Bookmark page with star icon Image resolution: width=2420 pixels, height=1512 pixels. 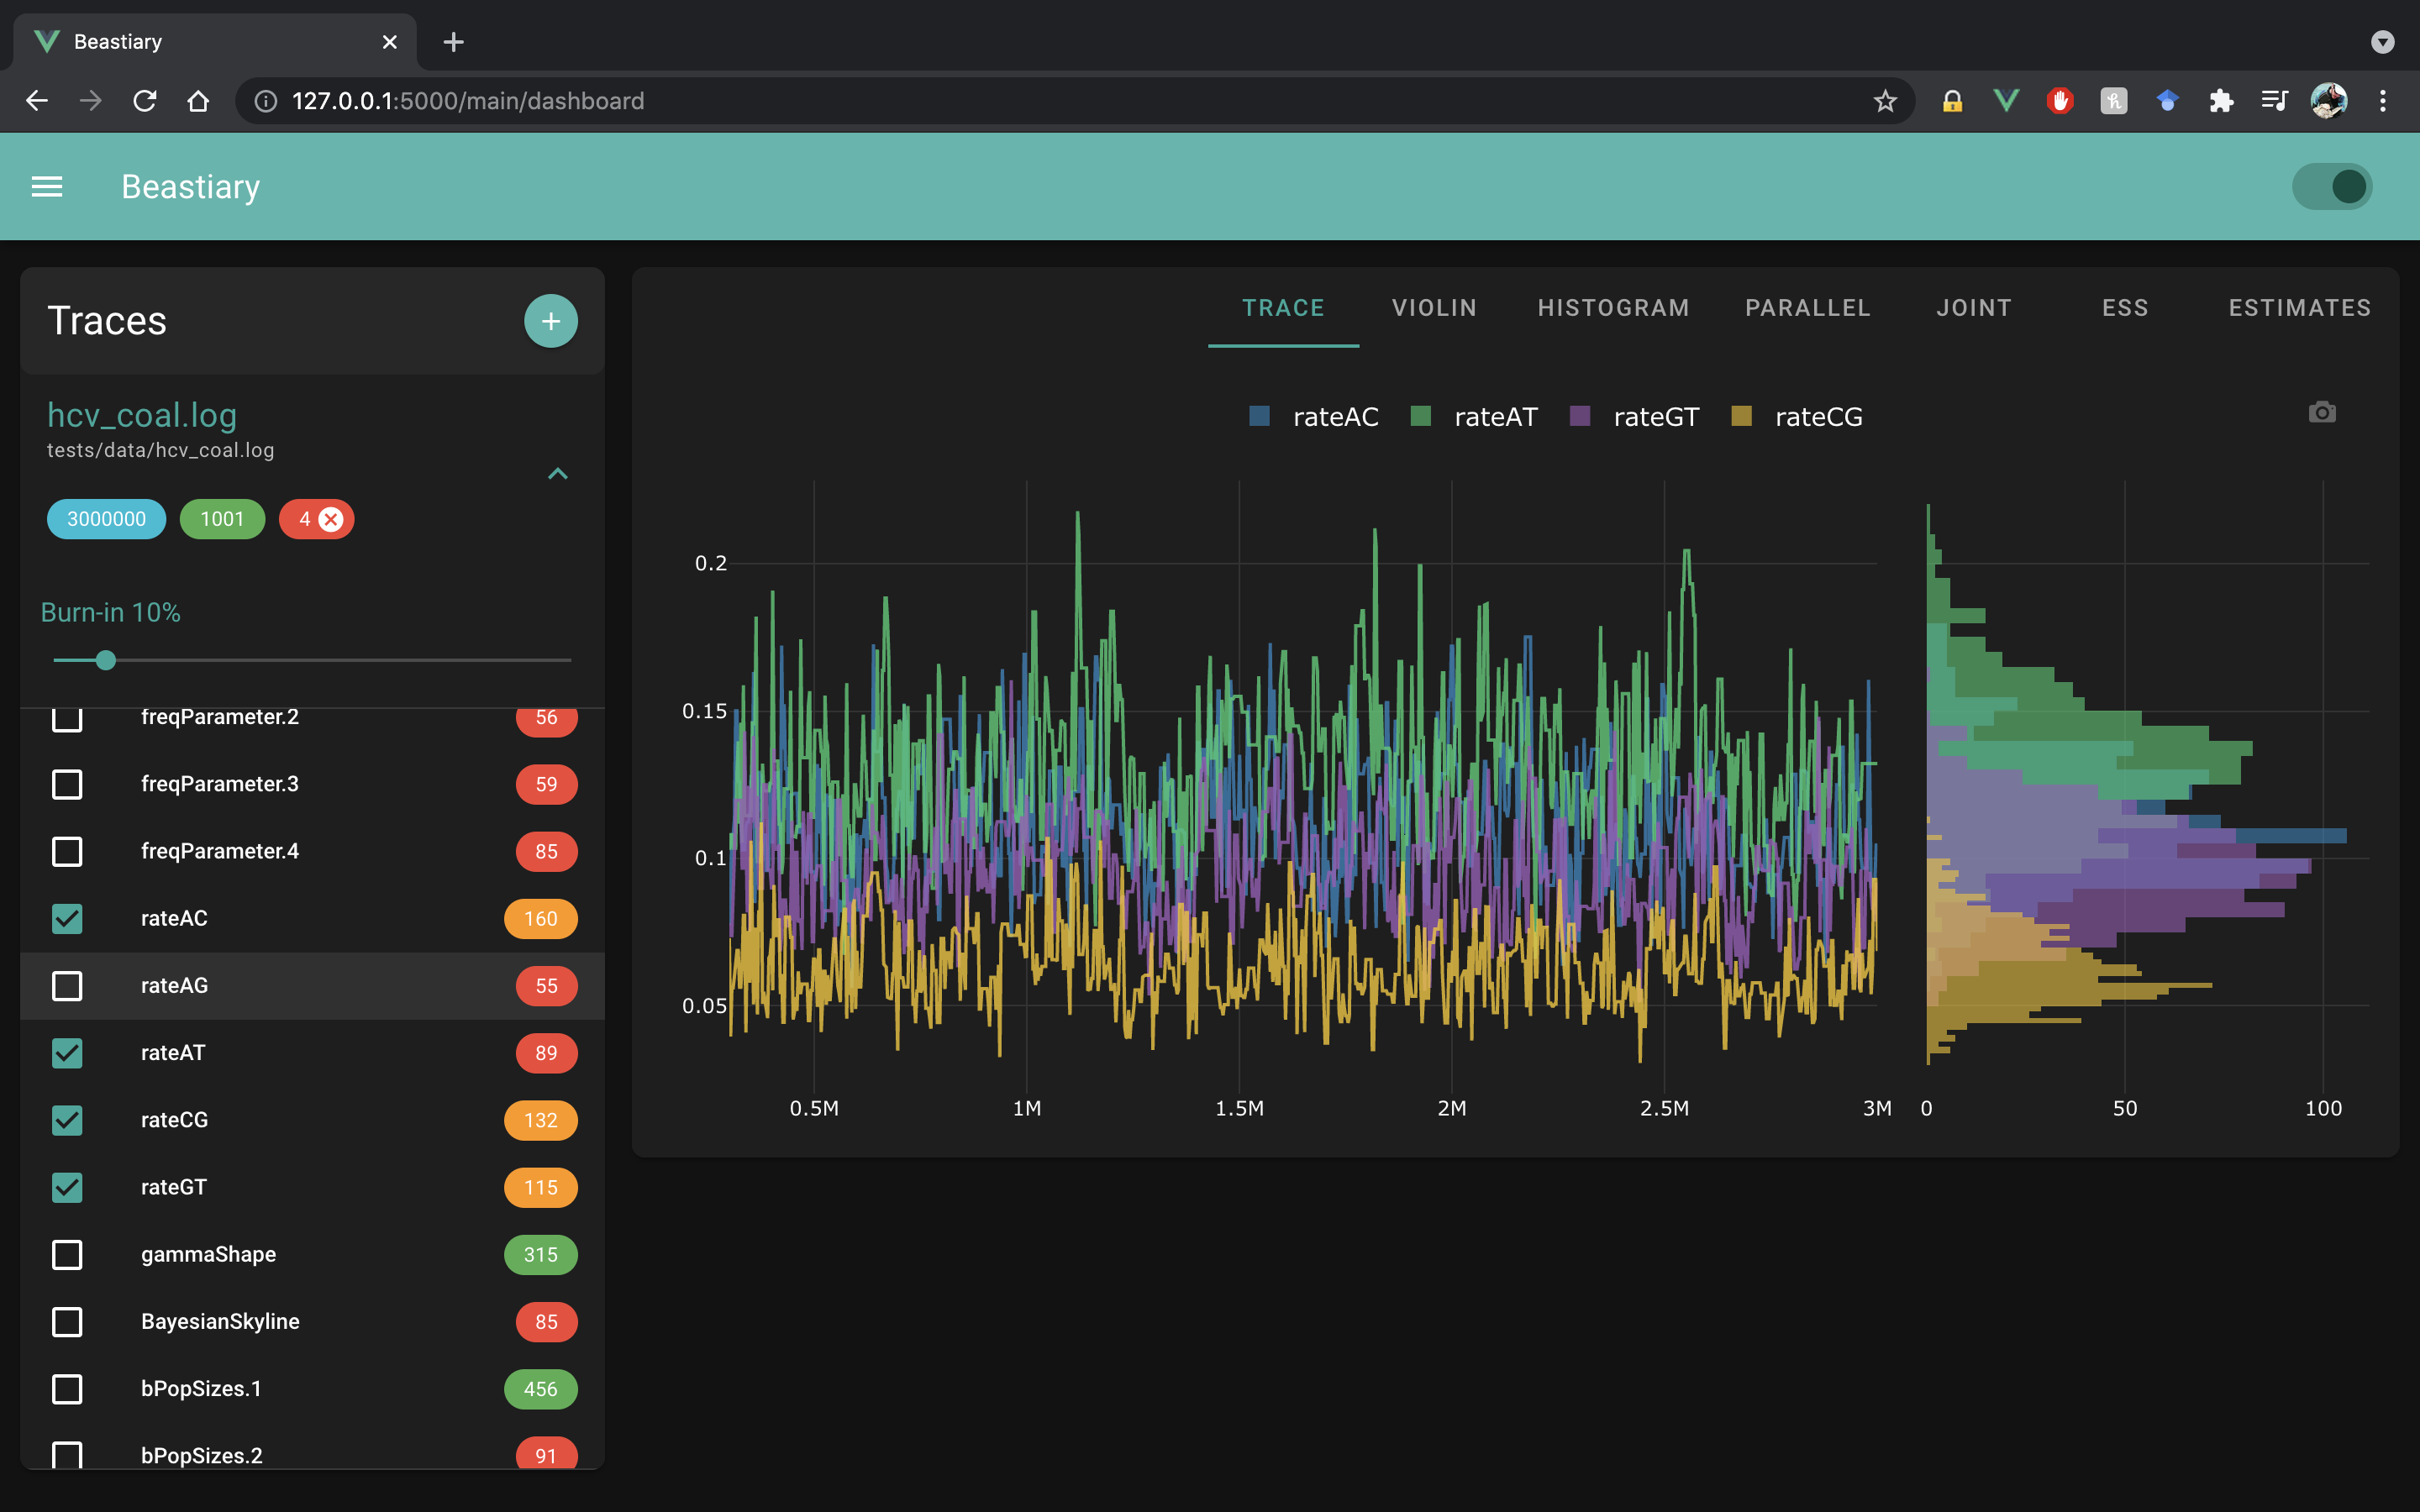click(1884, 101)
